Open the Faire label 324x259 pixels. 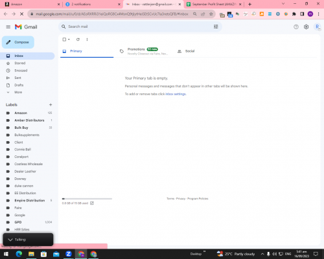pyautogui.click(x=18, y=208)
